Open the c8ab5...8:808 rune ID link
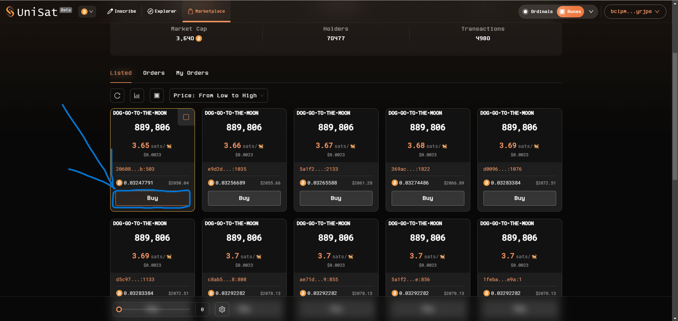Image resolution: width=678 pixels, height=321 pixels. (227, 280)
